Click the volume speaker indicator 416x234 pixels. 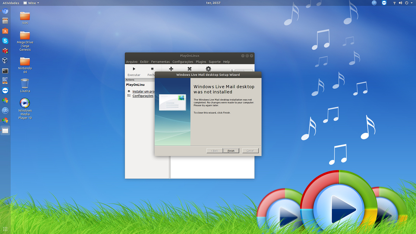(x=400, y=3)
